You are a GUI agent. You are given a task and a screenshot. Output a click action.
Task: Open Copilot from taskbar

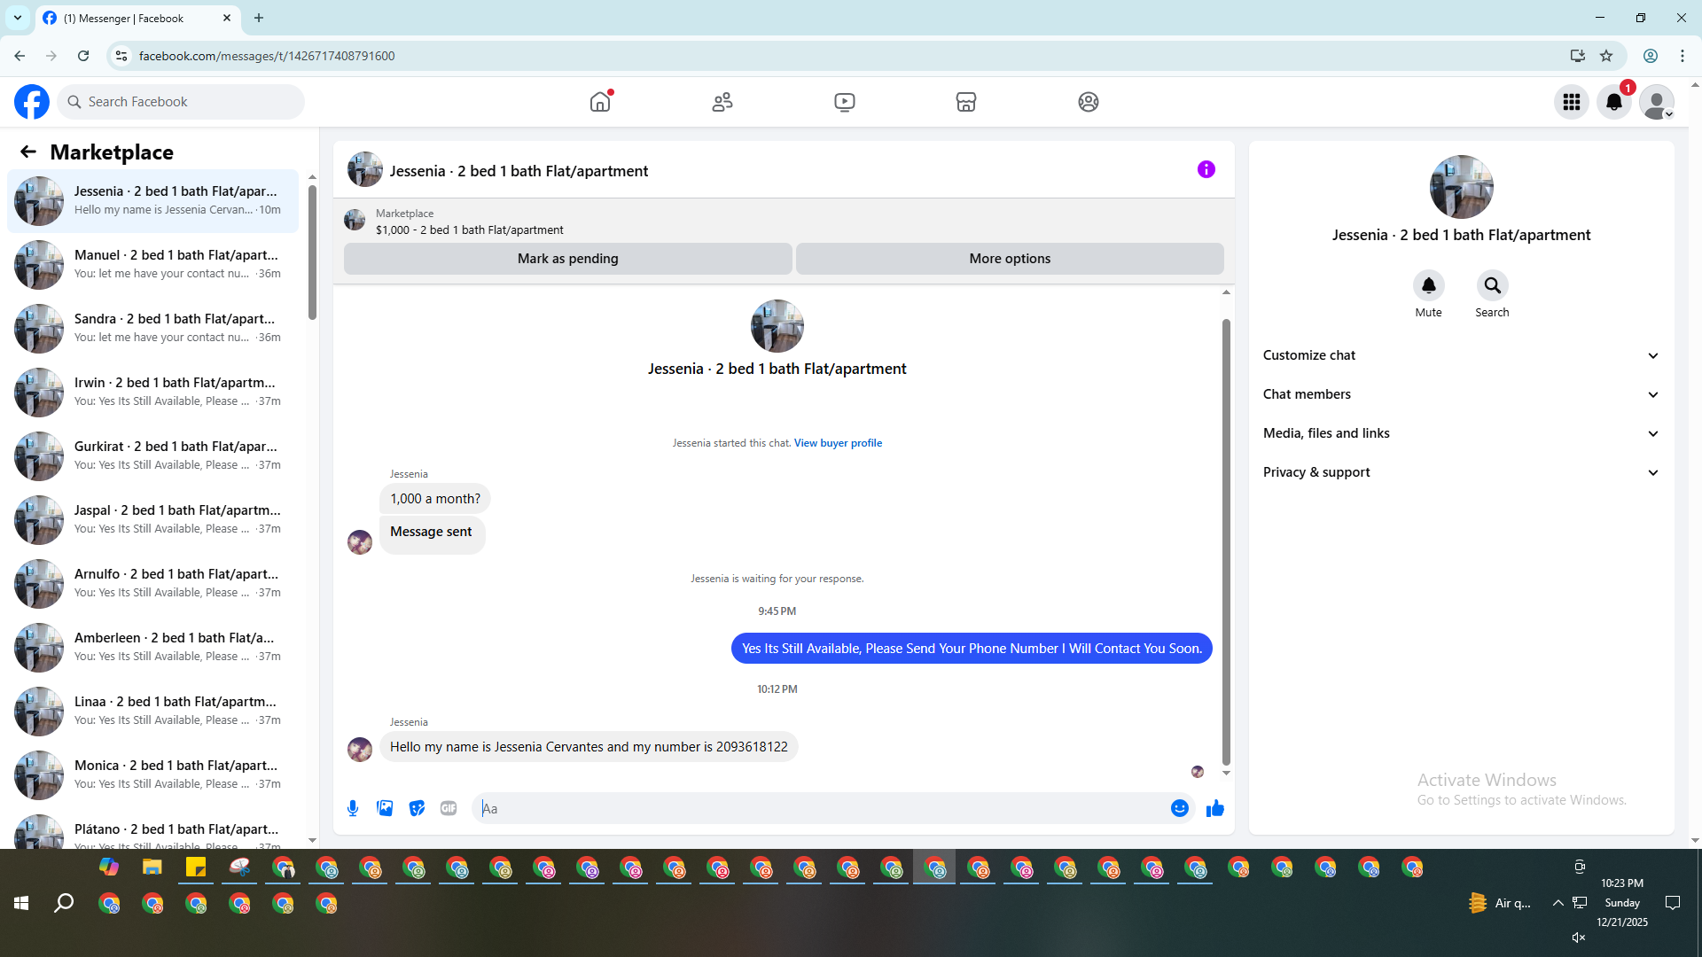coord(109,867)
